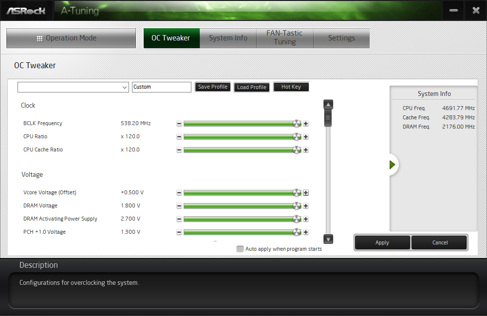Decrease Vcore Voltage offset with minus icon
The image size is (487, 316).
pos(179,193)
